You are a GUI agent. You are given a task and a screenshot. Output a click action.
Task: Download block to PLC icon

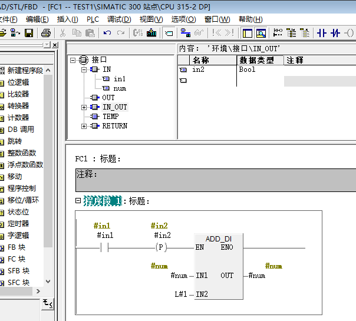point(151,33)
